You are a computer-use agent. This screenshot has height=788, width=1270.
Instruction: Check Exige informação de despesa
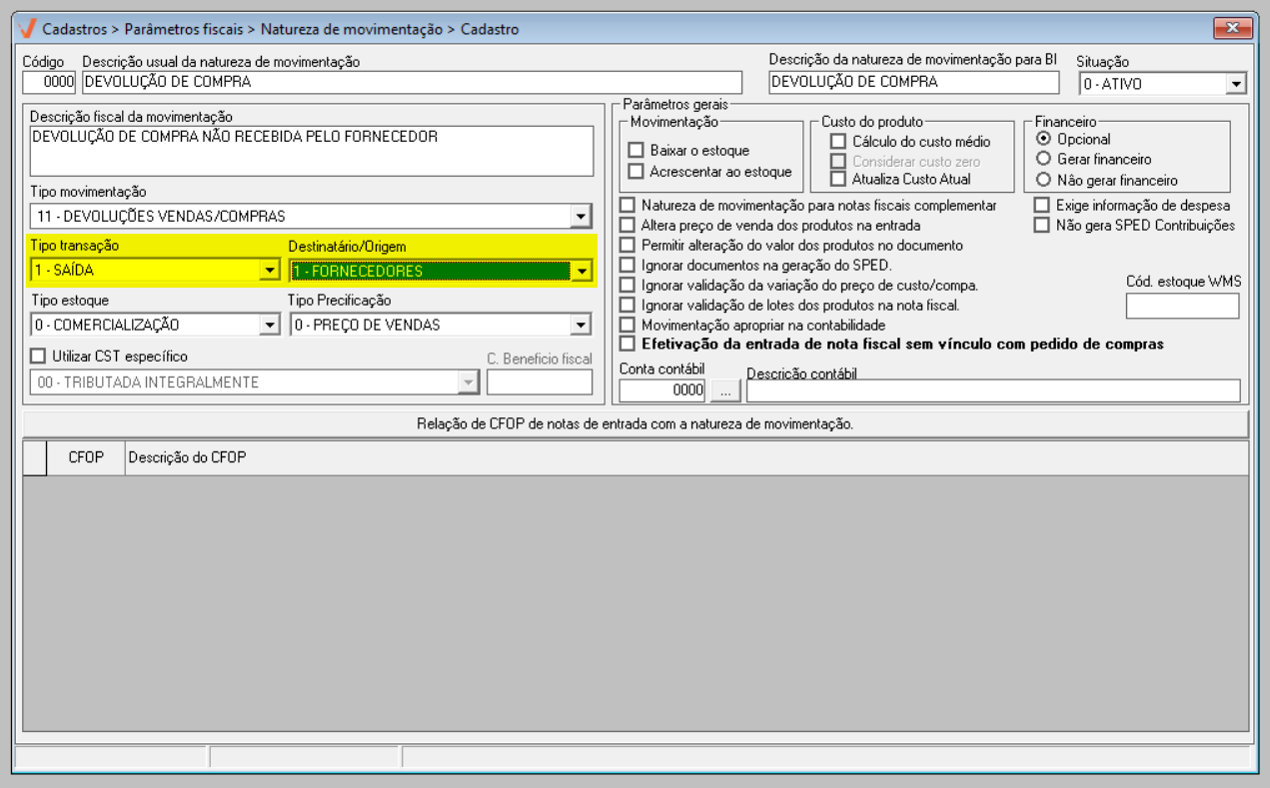(x=1042, y=205)
